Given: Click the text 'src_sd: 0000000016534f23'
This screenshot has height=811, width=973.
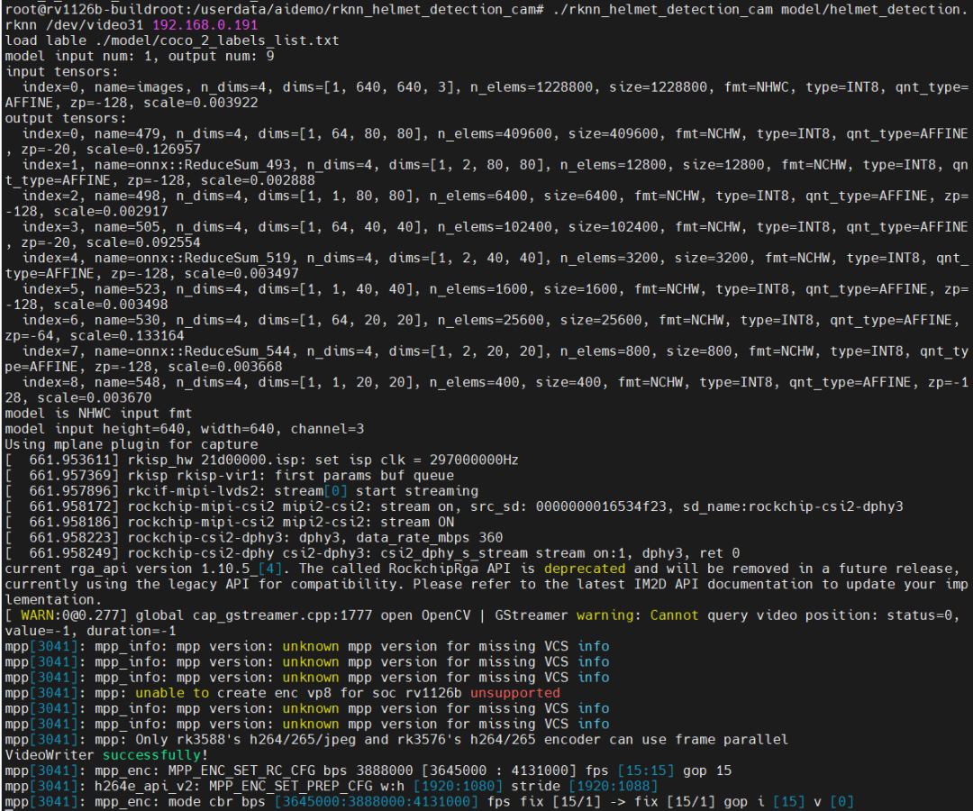Looking at the screenshot, I should [568, 506].
